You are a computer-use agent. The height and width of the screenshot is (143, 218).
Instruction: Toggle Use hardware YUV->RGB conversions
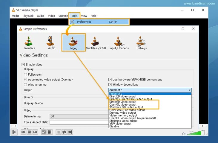pos(110,80)
